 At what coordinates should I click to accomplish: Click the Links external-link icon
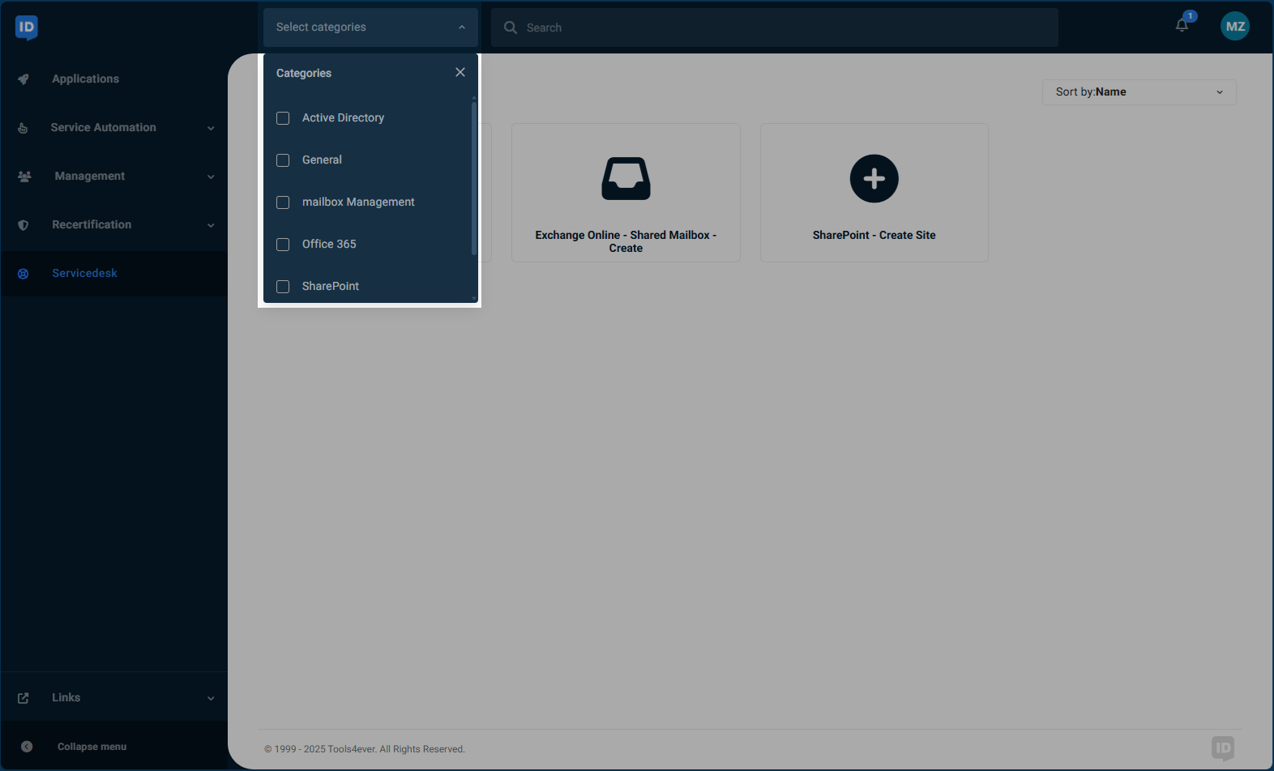click(x=23, y=698)
